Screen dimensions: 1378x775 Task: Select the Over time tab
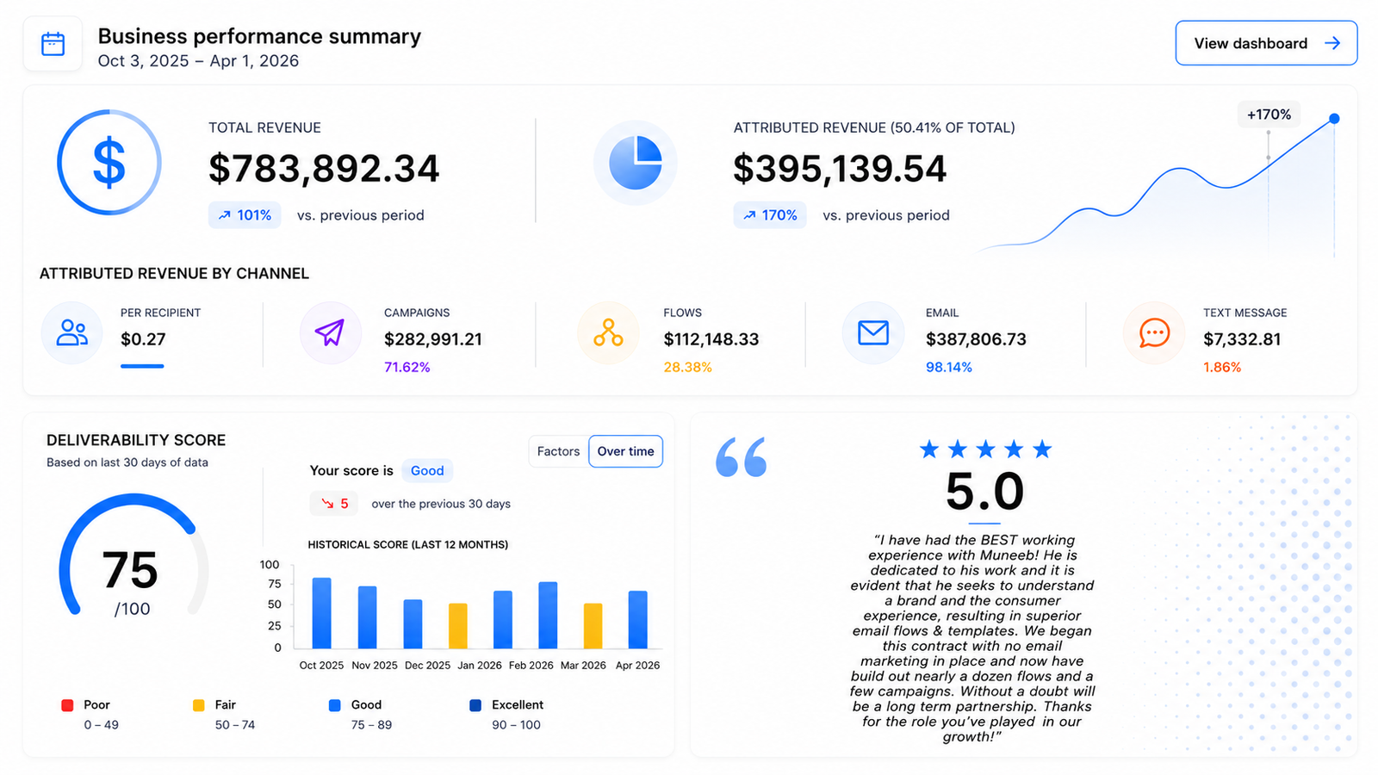tap(625, 451)
